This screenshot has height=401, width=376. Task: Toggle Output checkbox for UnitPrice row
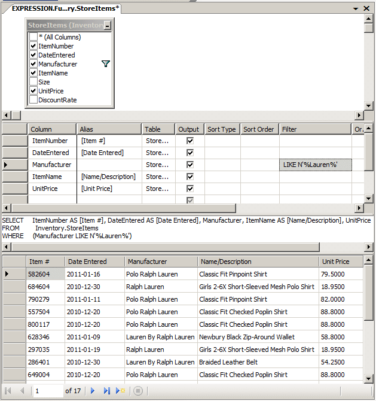click(x=190, y=189)
